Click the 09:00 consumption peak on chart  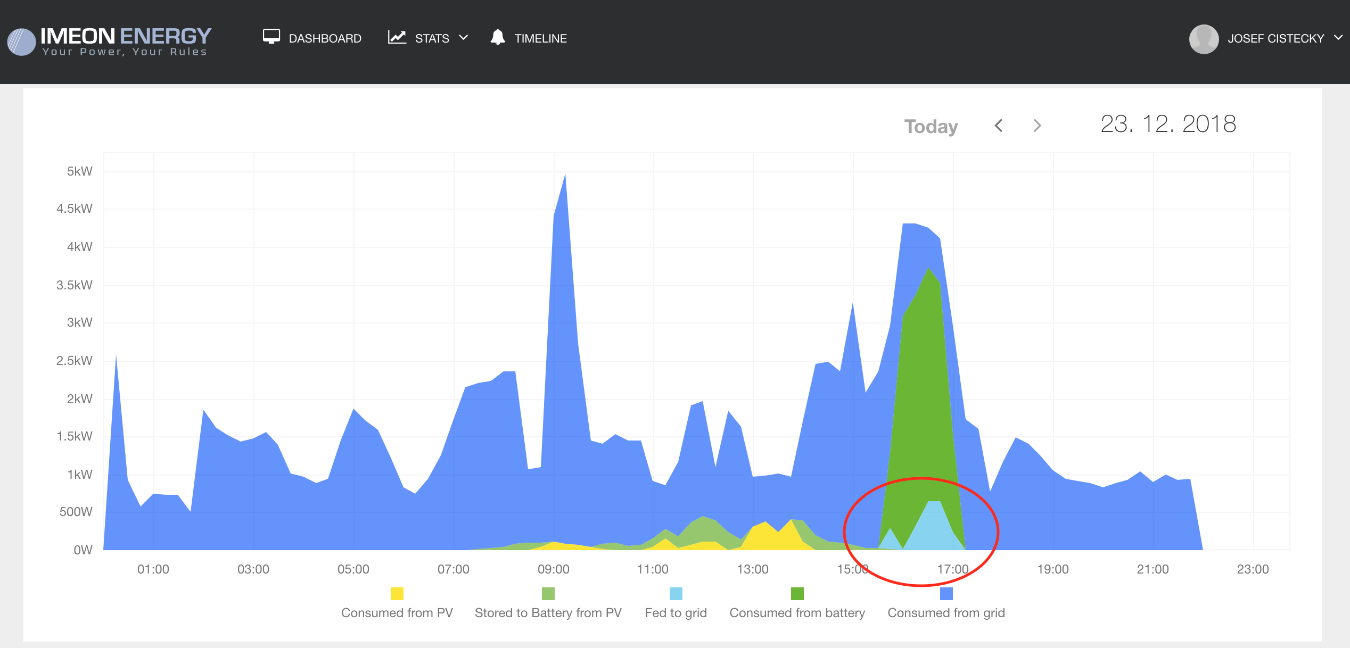[565, 177]
